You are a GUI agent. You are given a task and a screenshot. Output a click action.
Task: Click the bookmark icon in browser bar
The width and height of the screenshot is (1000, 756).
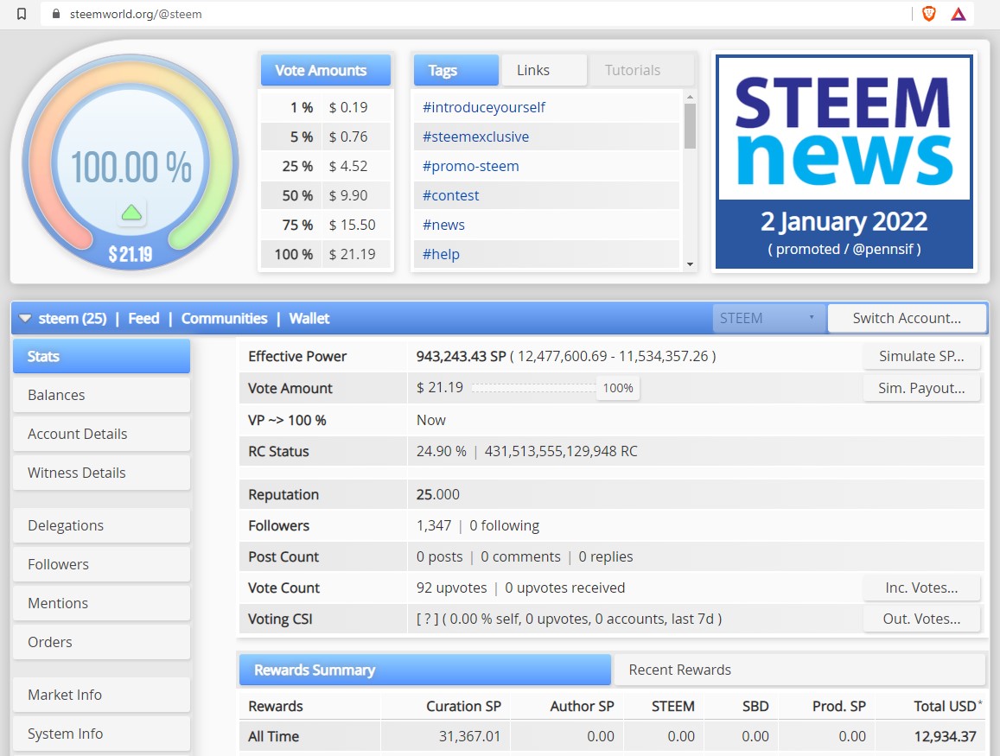[22, 14]
